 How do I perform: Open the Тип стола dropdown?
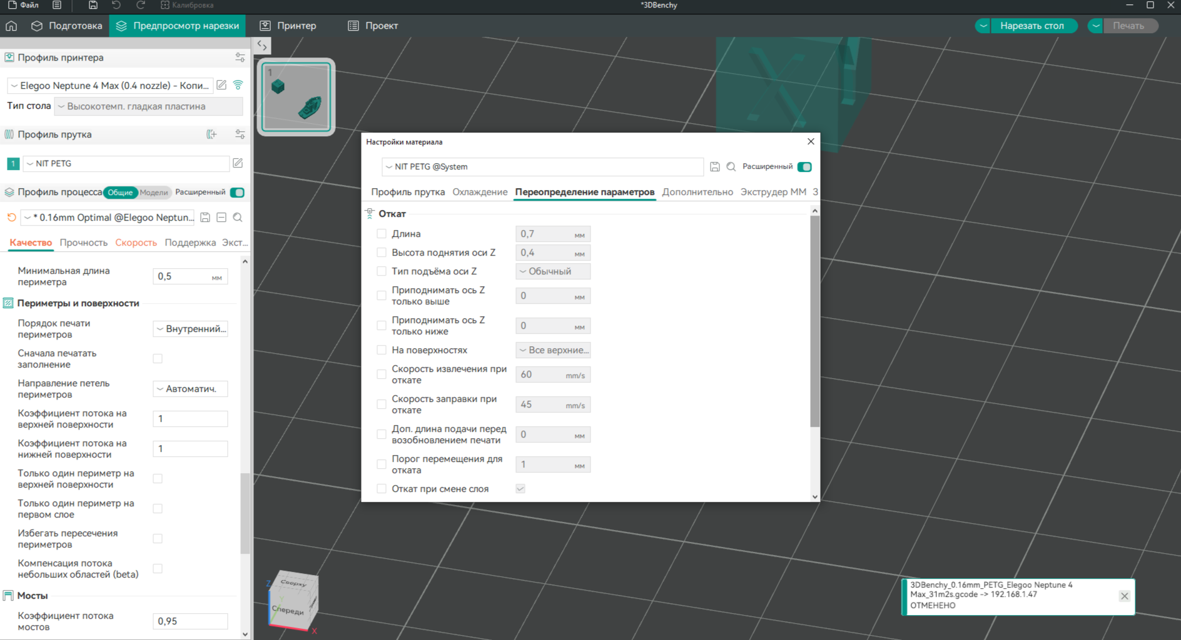tap(149, 106)
